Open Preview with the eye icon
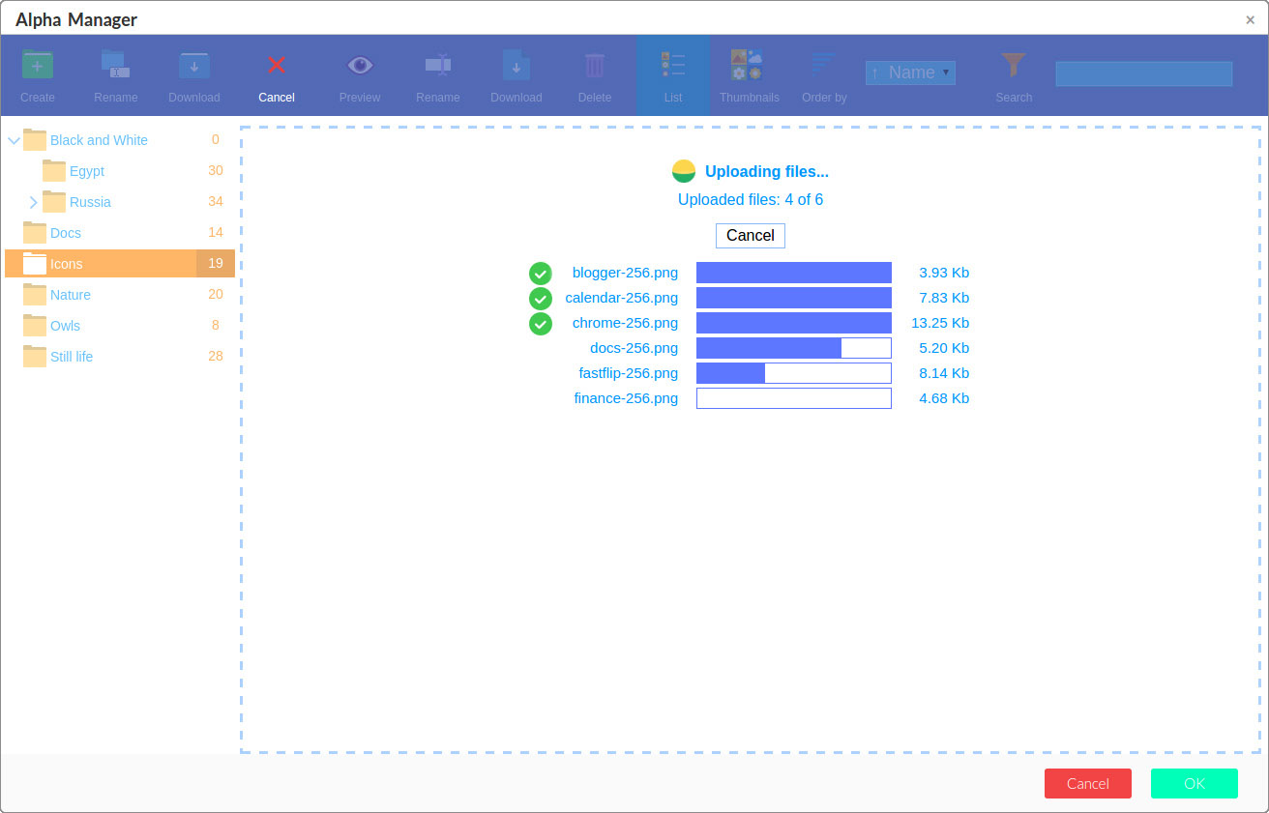The image size is (1269, 813). [360, 66]
